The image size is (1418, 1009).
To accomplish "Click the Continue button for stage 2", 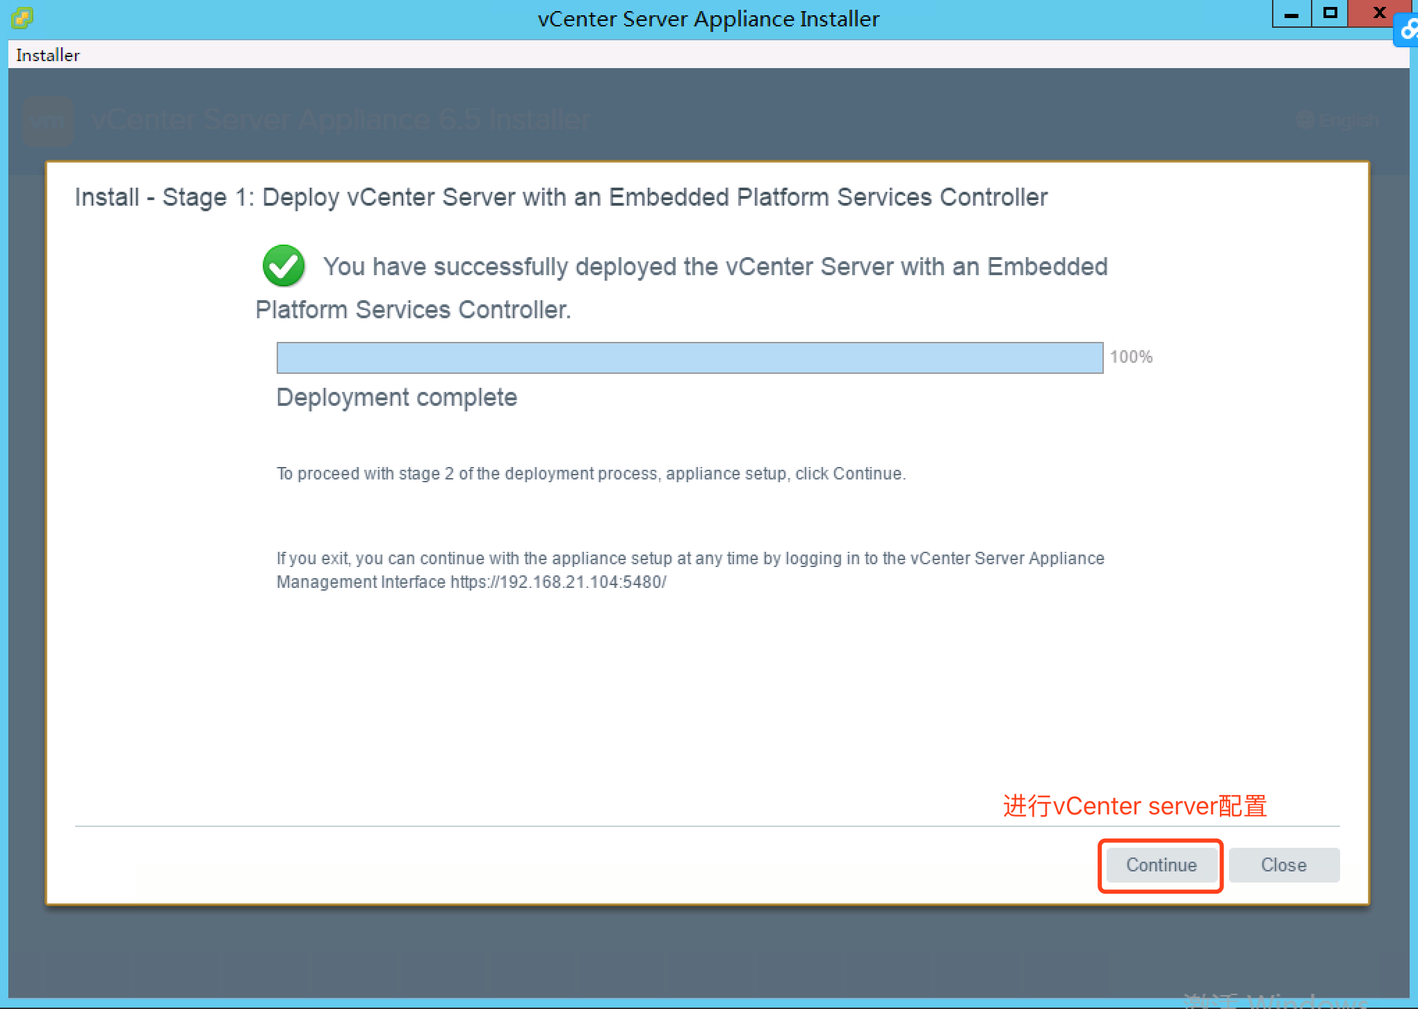I will pos(1161,865).
